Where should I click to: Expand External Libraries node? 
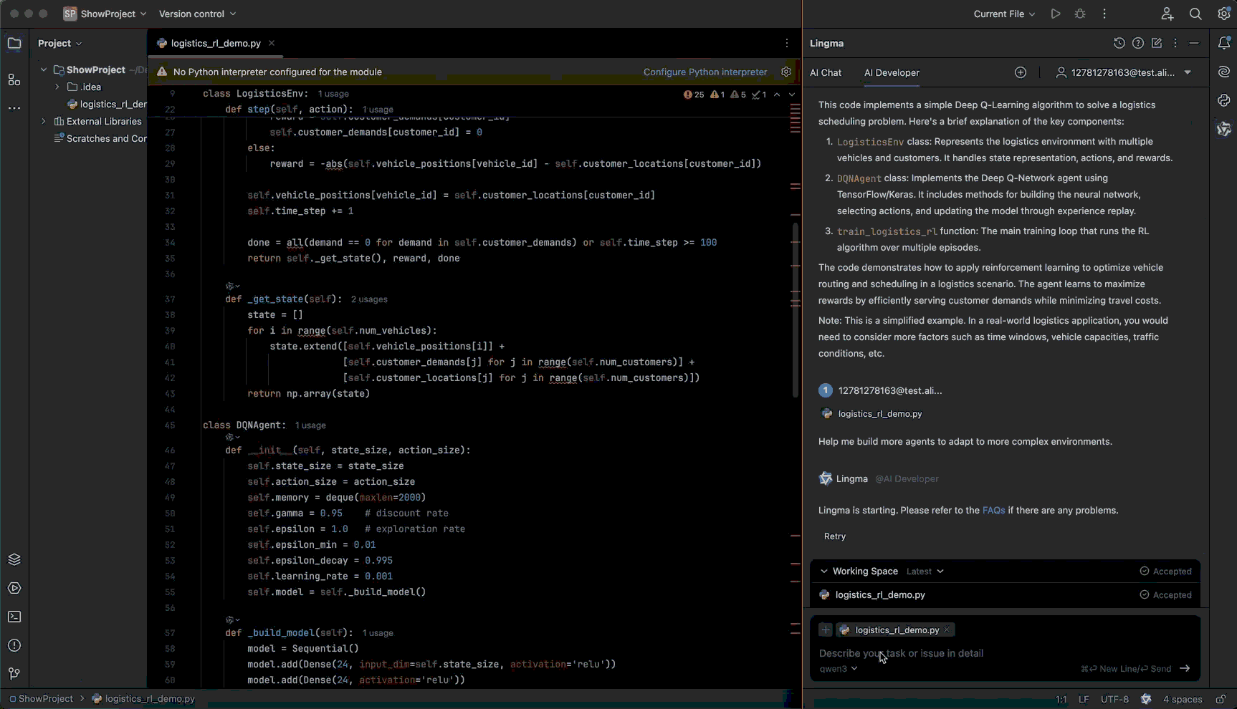click(44, 121)
